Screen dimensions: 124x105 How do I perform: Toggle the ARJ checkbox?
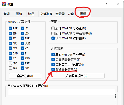coord(10,43)
